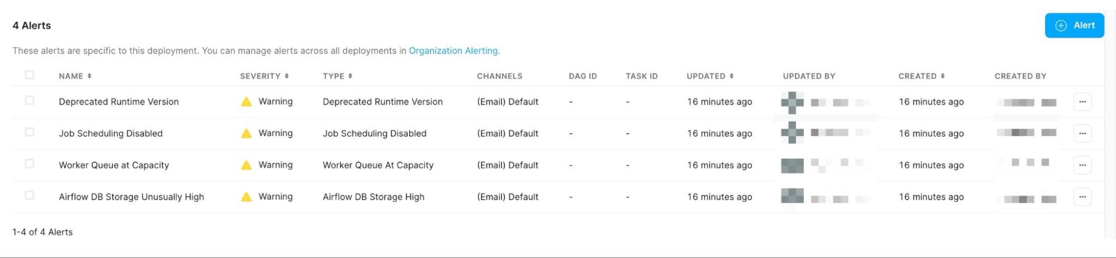Click the blue Alert button
The width and height of the screenshot is (1116, 258).
(x=1074, y=26)
